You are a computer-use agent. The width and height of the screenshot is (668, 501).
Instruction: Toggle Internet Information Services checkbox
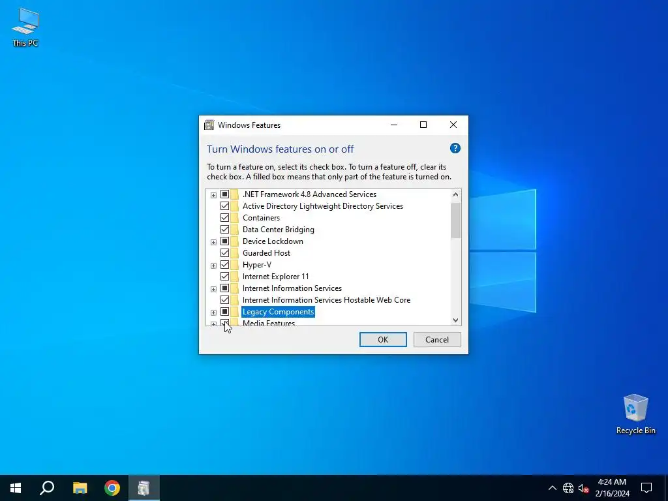click(224, 288)
